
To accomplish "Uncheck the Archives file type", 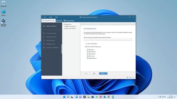I will 89,56.
